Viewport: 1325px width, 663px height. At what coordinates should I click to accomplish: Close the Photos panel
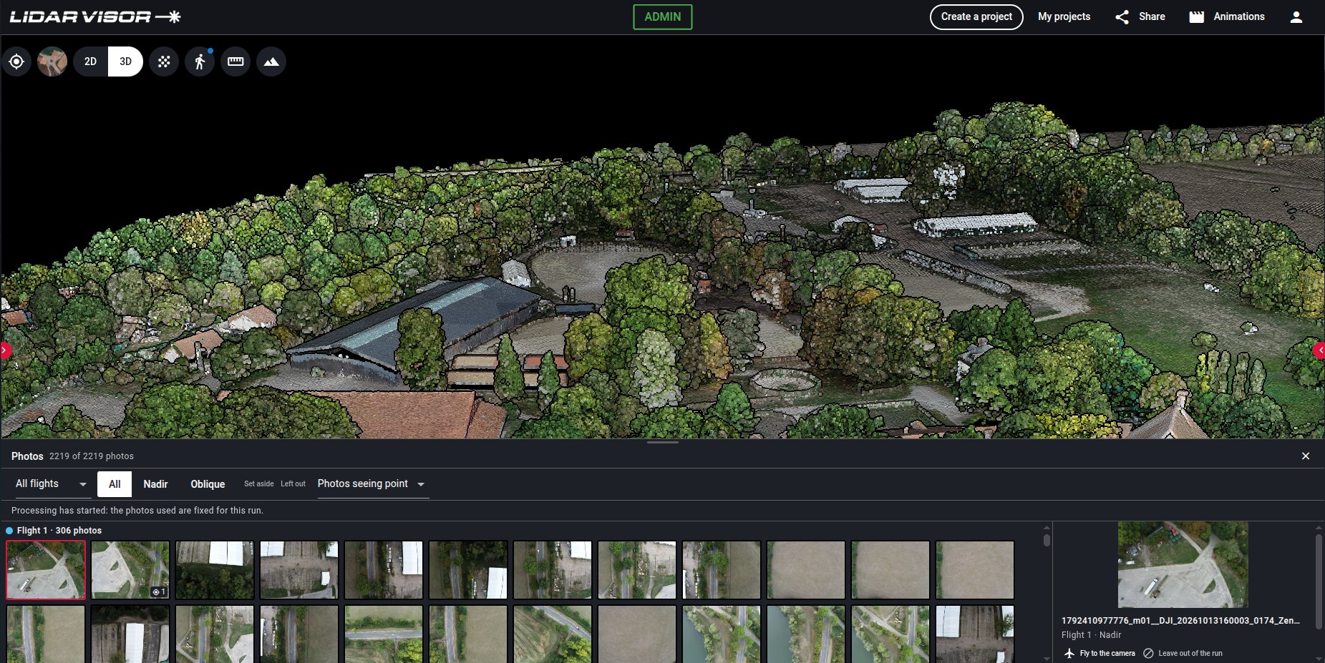point(1306,456)
